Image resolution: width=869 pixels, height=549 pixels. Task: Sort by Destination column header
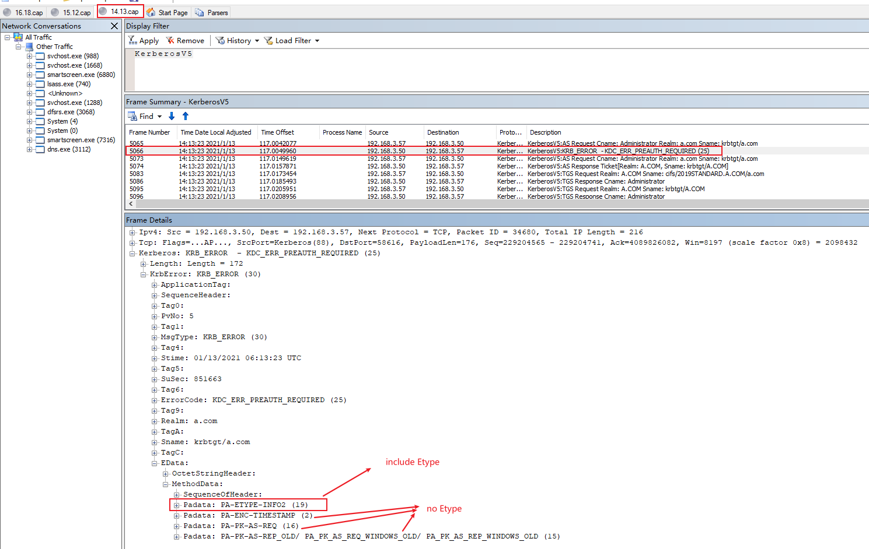coord(459,132)
